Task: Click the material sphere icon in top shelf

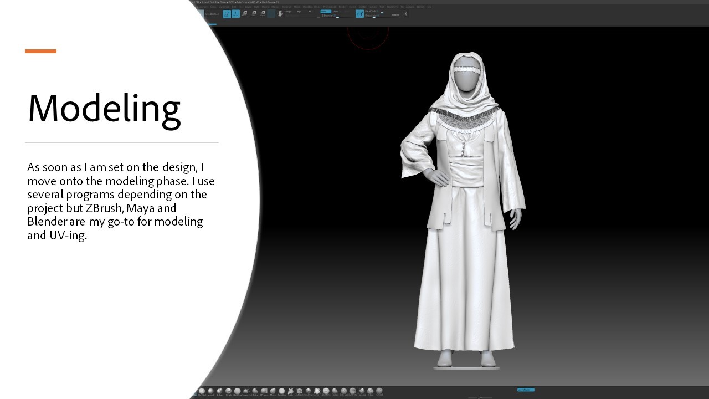Action: pos(280,13)
